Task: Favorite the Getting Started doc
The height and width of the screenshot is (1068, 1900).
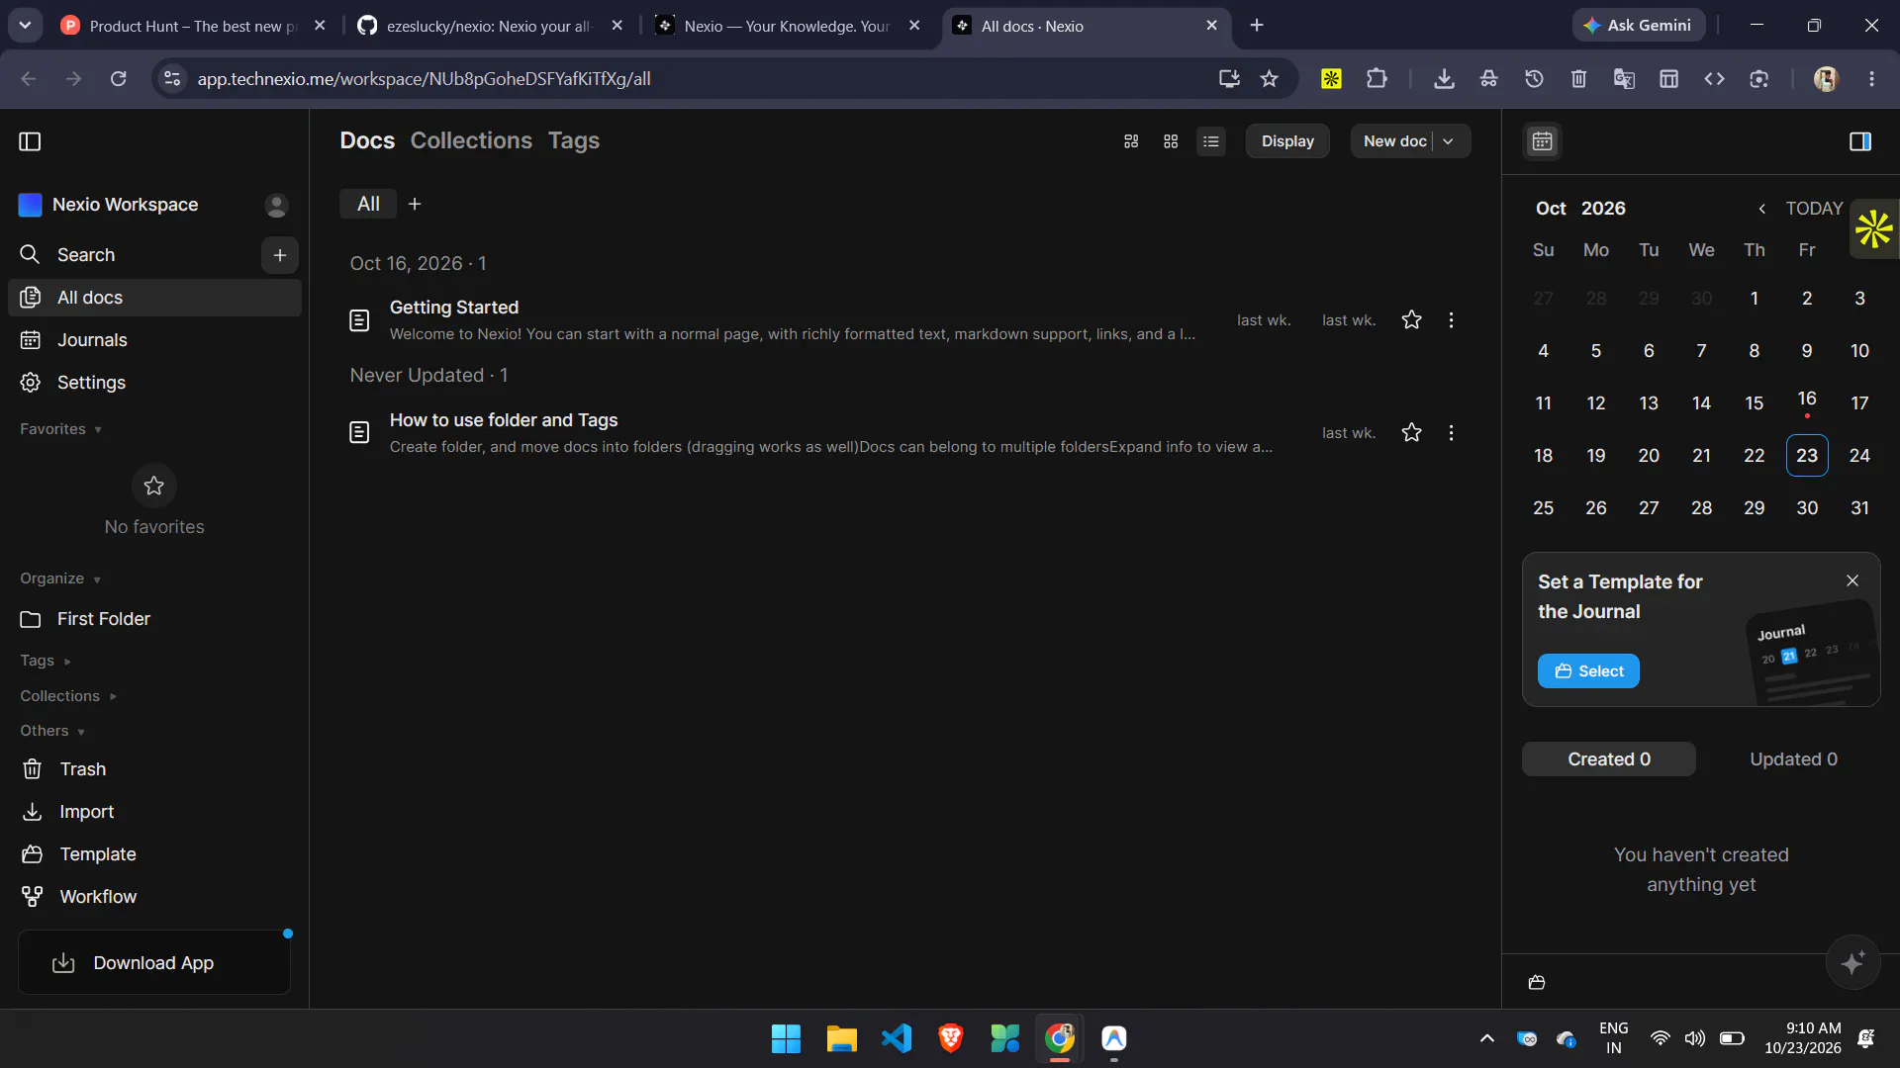Action: click(x=1412, y=320)
